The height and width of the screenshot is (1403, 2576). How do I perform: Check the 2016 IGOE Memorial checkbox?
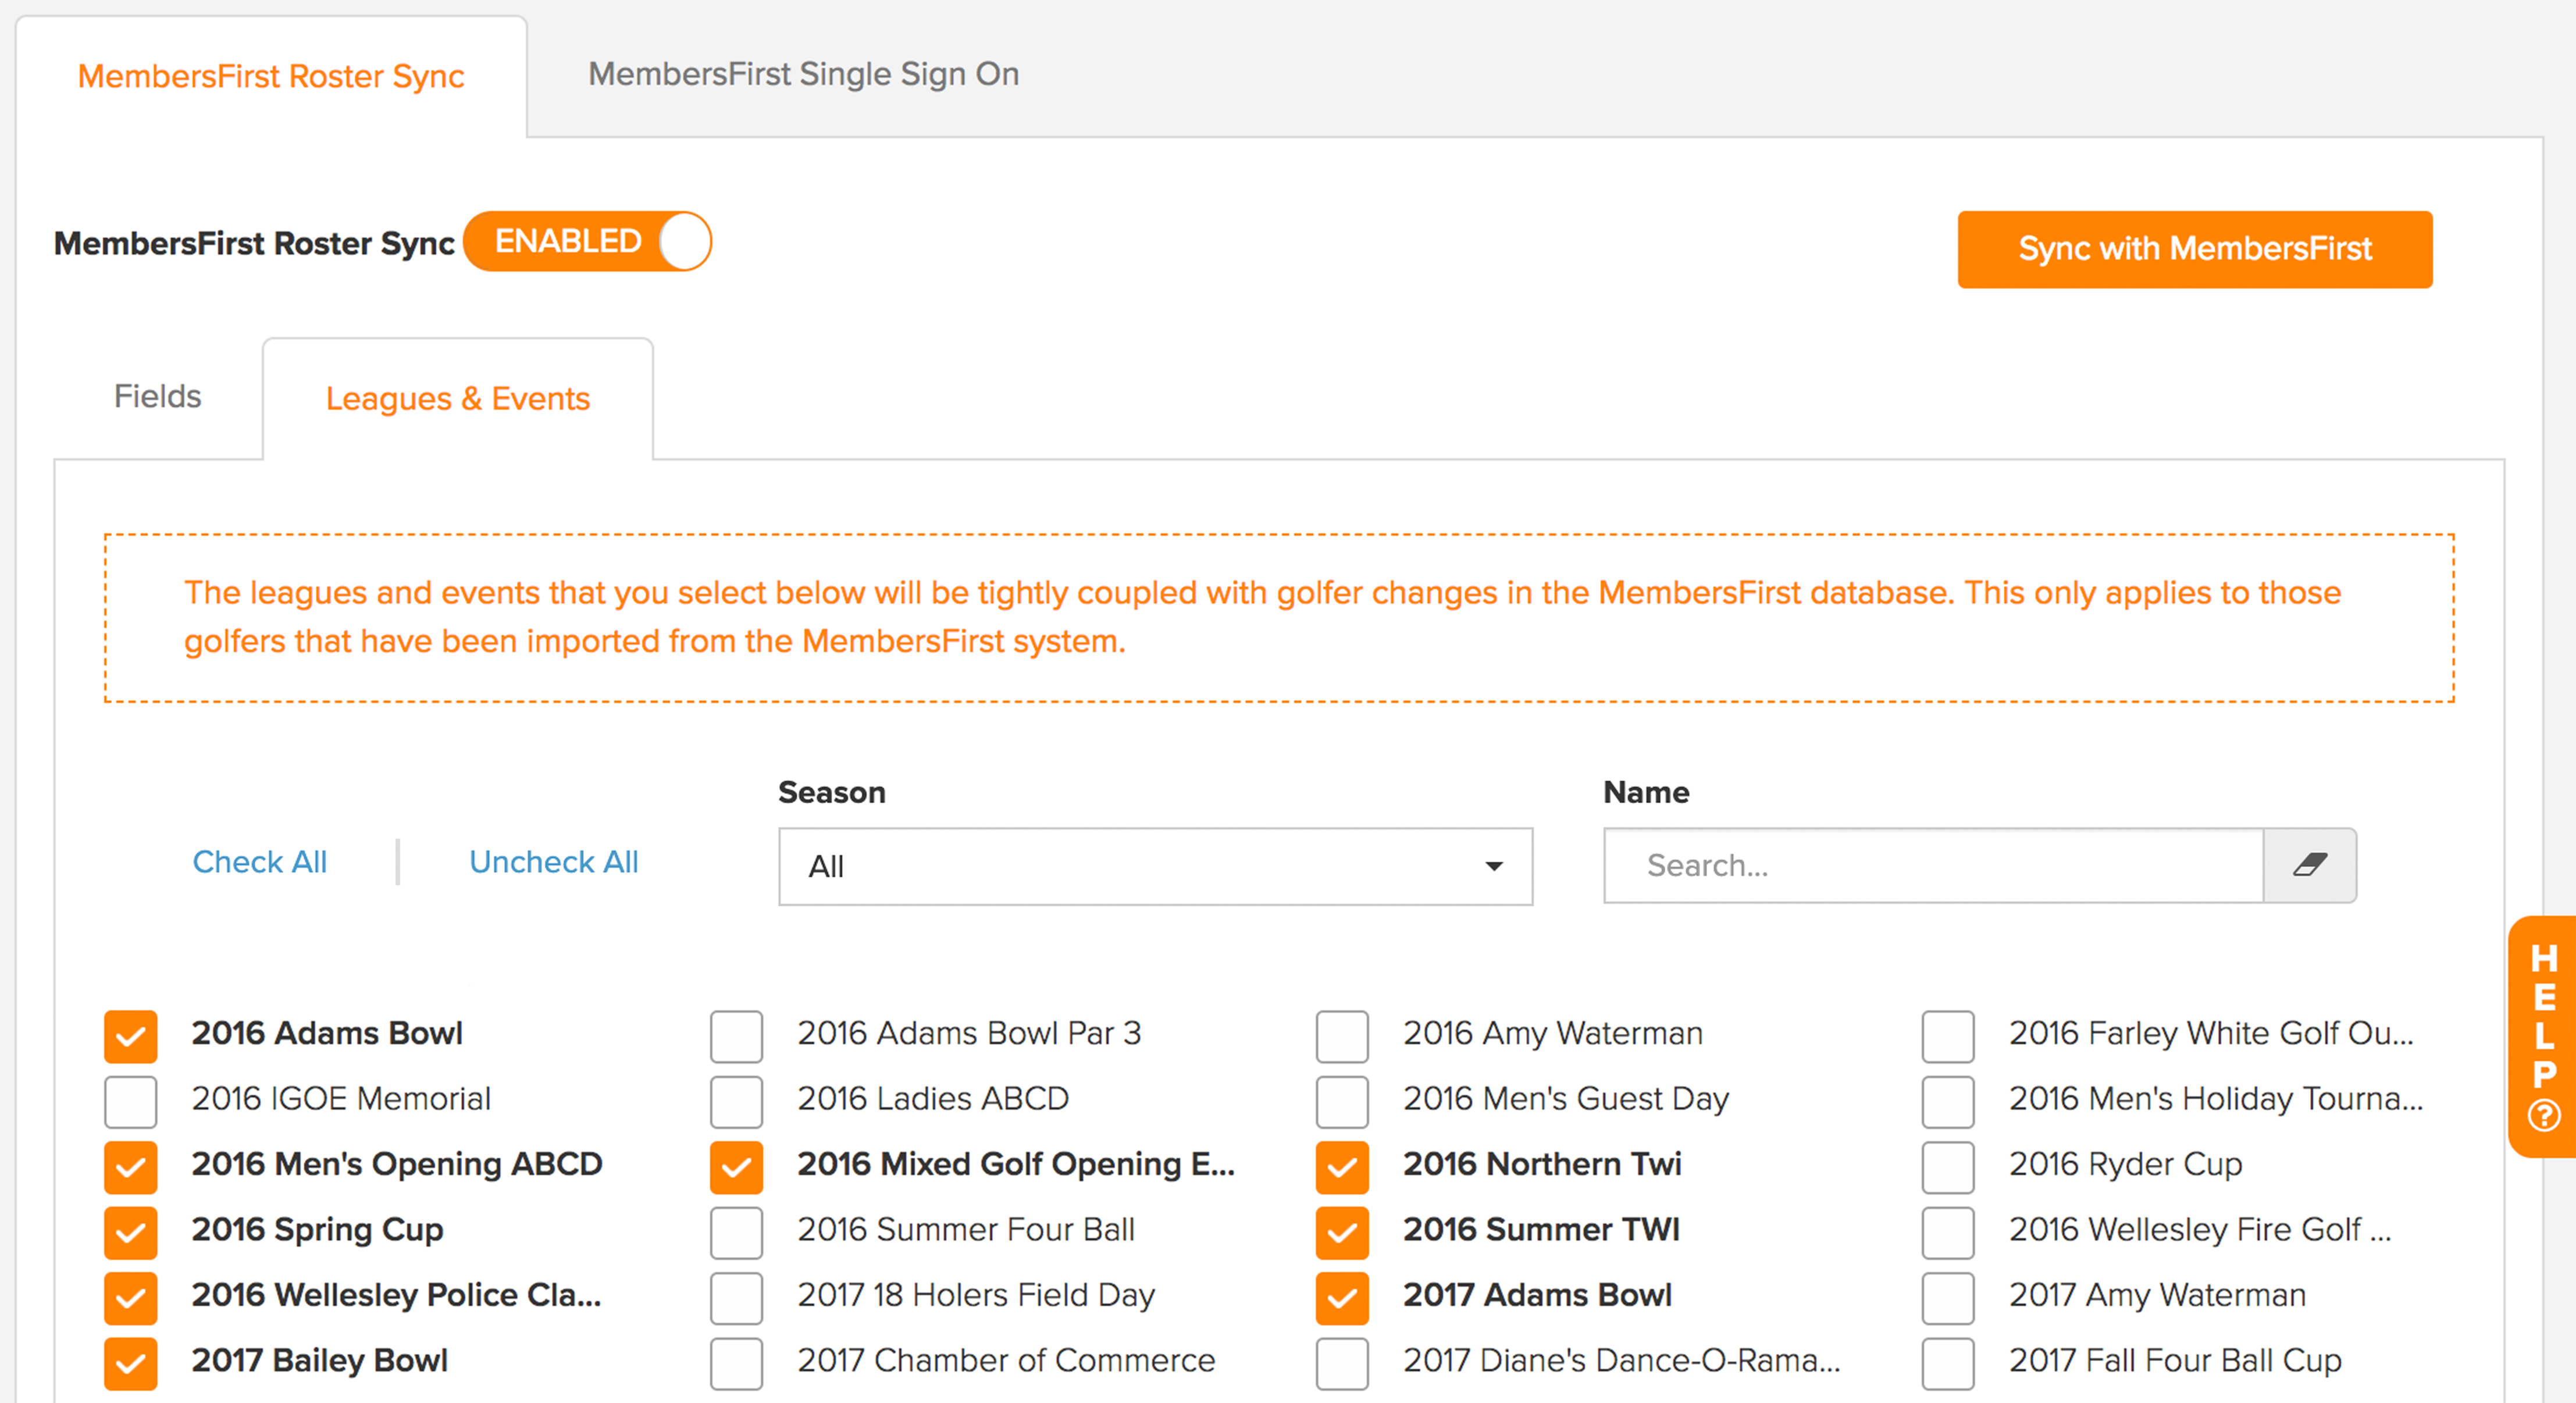(x=131, y=1101)
